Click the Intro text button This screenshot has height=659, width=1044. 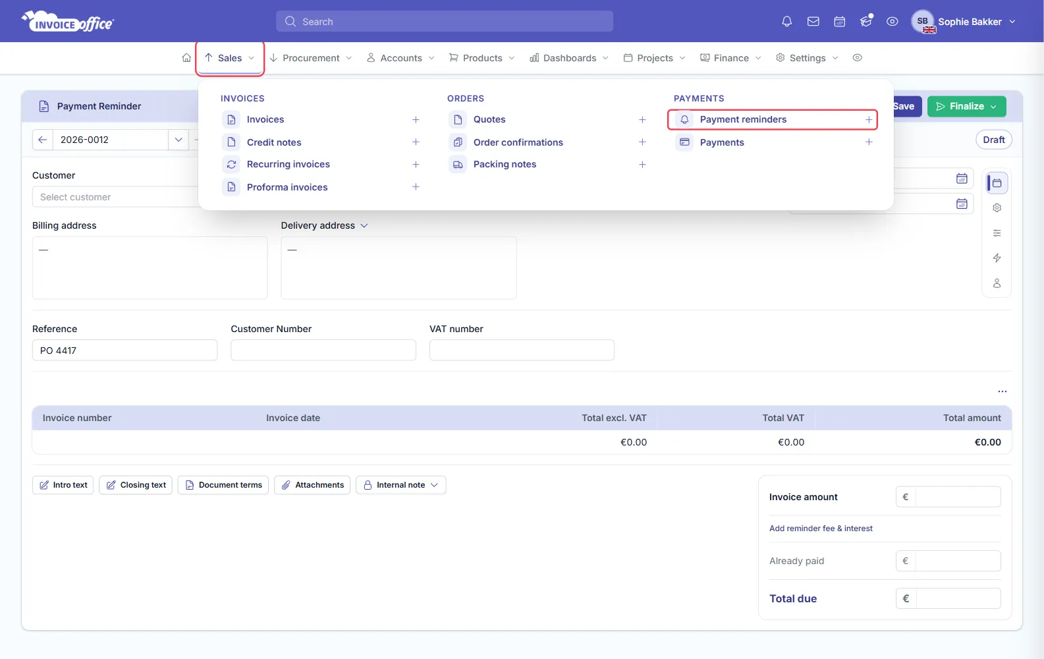coord(63,485)
